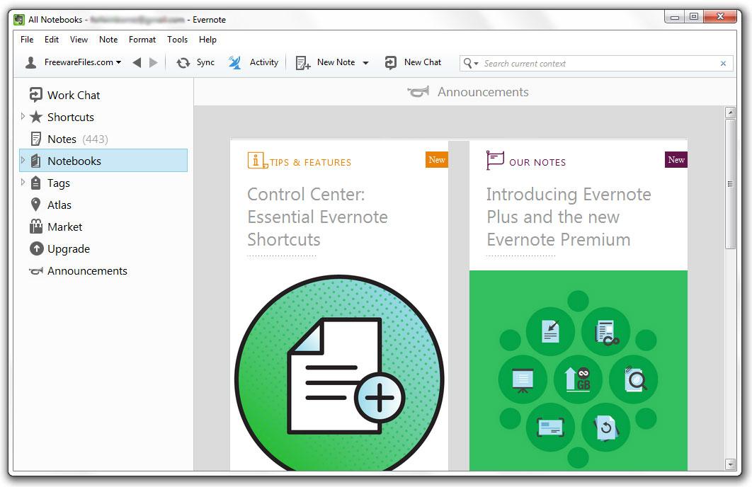The image size is (752, 487).
Task: Click the Notebooks book icon
Action: (x=36, y=161)
